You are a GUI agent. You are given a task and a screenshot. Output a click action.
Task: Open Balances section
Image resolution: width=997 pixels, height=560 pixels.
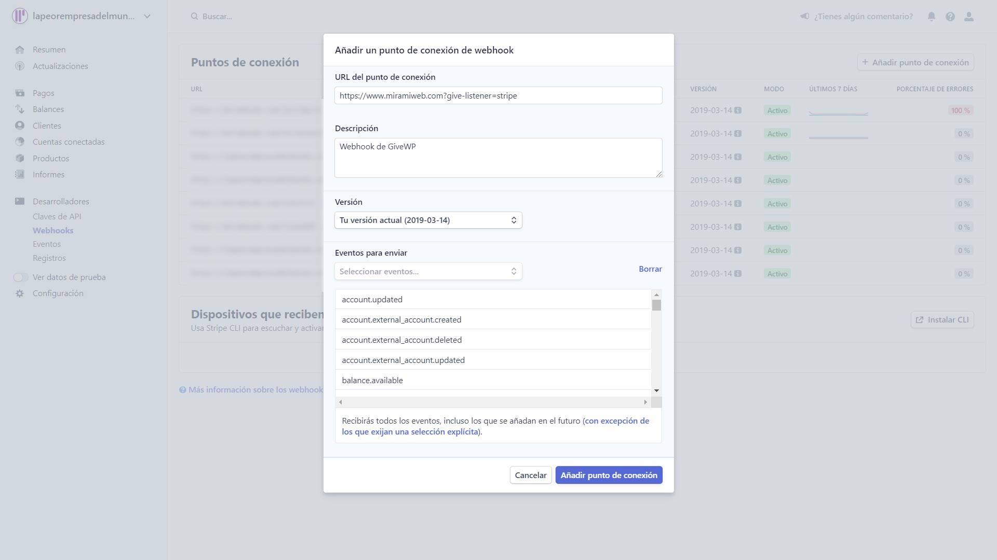coord(48,109)
